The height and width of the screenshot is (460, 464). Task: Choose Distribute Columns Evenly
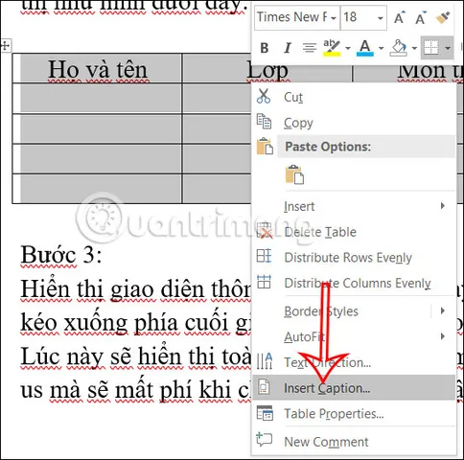pyautogui.click(x=354, y=283)
